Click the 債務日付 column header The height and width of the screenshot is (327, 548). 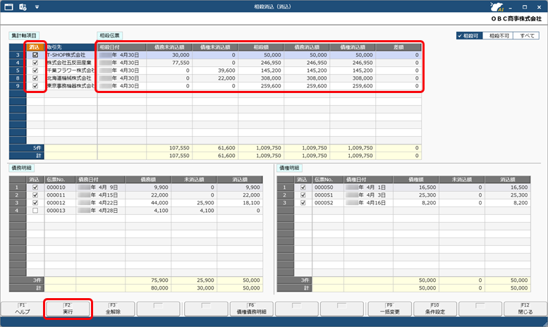click(101, 179)
